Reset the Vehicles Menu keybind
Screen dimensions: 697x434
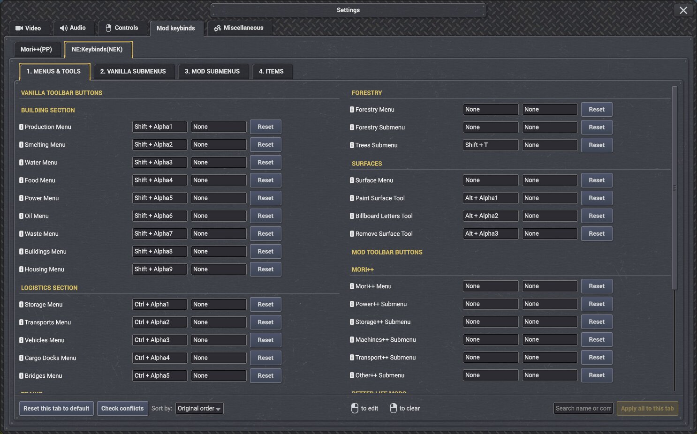click(265, 340)
